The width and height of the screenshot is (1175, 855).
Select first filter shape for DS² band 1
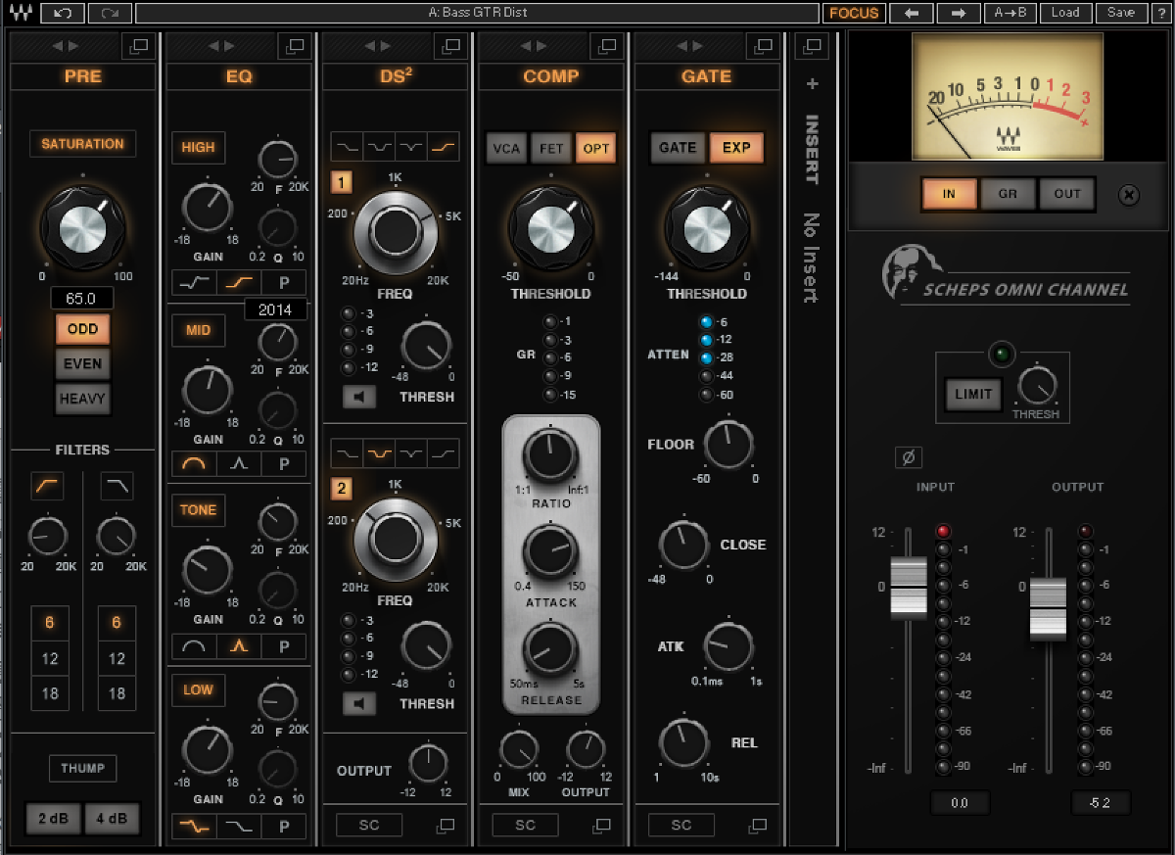pyautogui.click(x=347, y=147)
